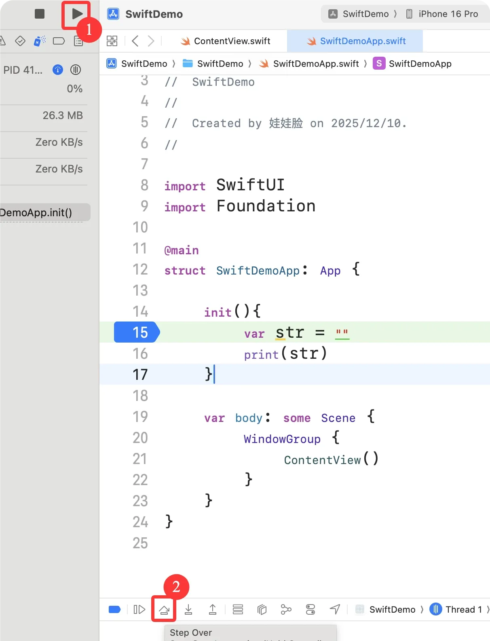Open the Debug navigator spray-can icon
The height and width of the screenshot is (641, 490).
click(x=40, y=41)
